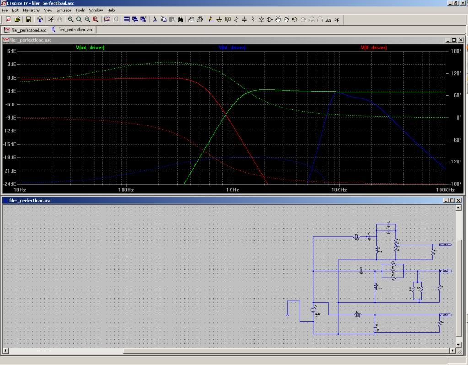This screenshot has width=468, height=365.
Task: Click the -24dB magnitude axis label
Action: [10, 184]
